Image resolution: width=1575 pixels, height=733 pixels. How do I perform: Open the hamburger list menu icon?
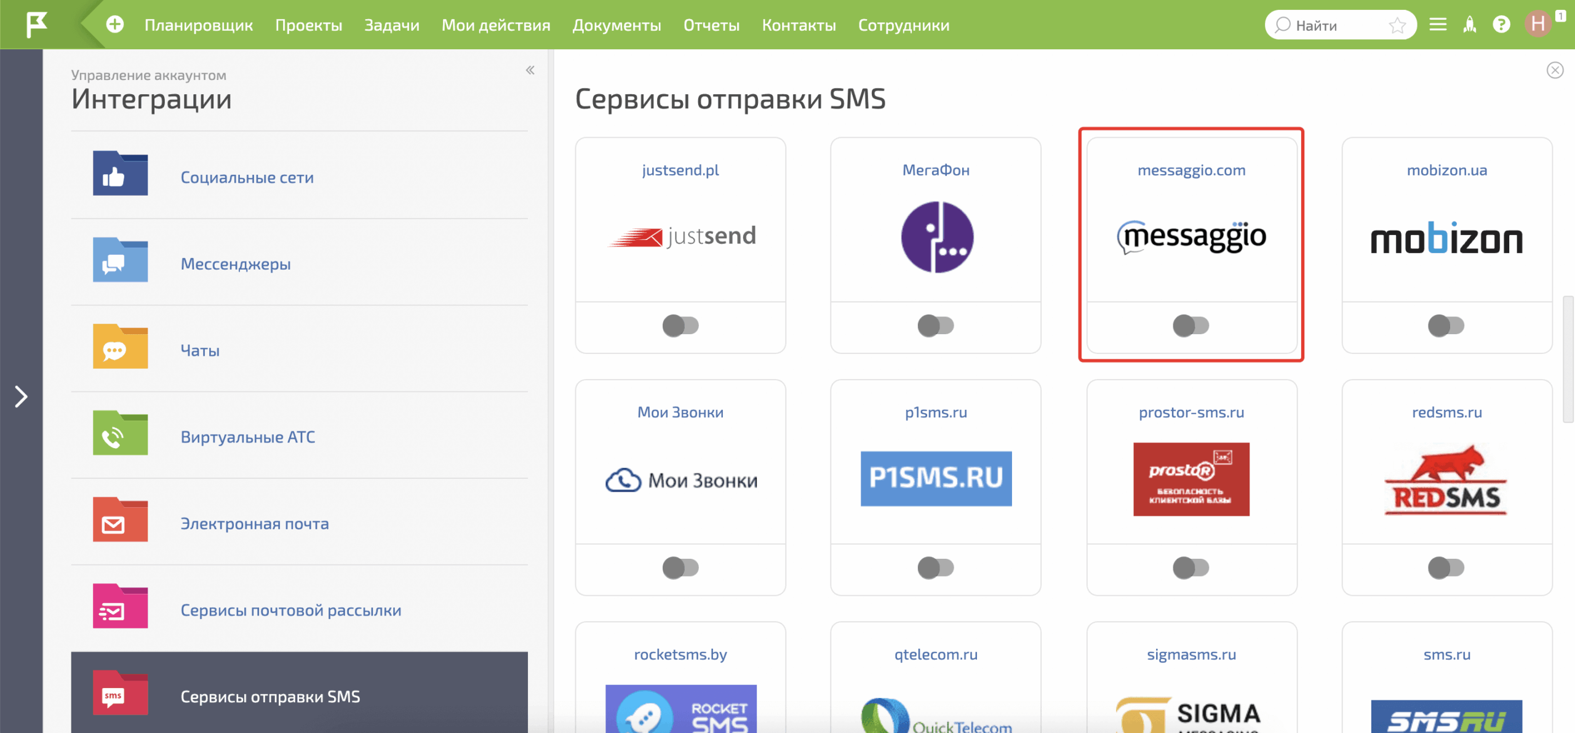[1438, 25]
